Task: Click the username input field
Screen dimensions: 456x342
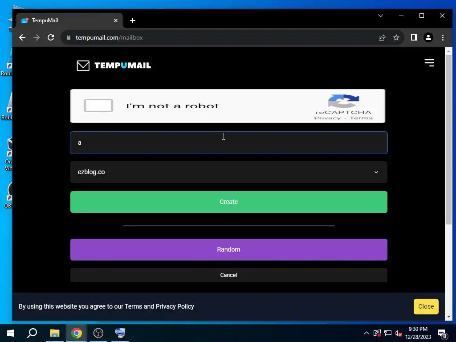Action: click(x=228, y=142)
